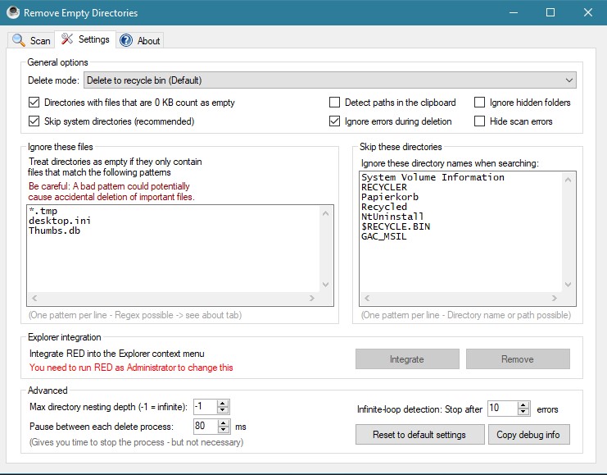The width and height of the screenshot is (607, 475).
Task: Uncheck 'Ignore errors during deletion'
Action: pos(334,121)
